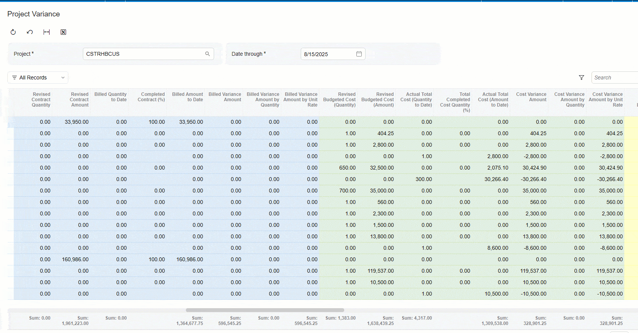The height and width of the screenshot is (333, 638).
Task: Open project lookup via magnifier icon
Action: tap(208, 54)
